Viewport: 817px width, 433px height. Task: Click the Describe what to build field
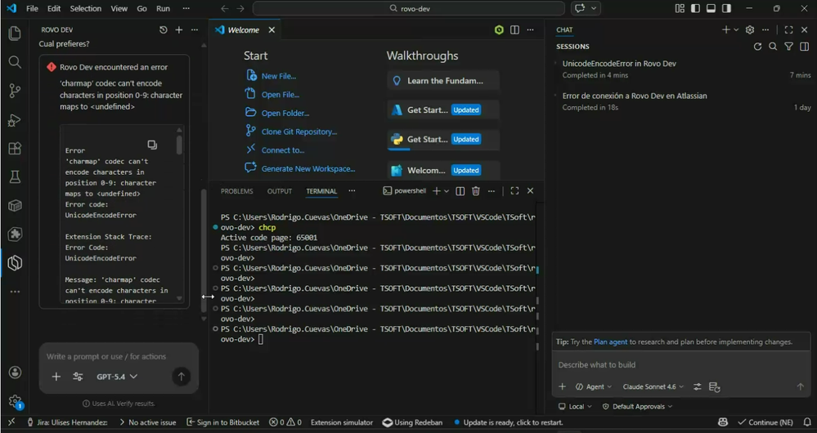tap(680, 365)
